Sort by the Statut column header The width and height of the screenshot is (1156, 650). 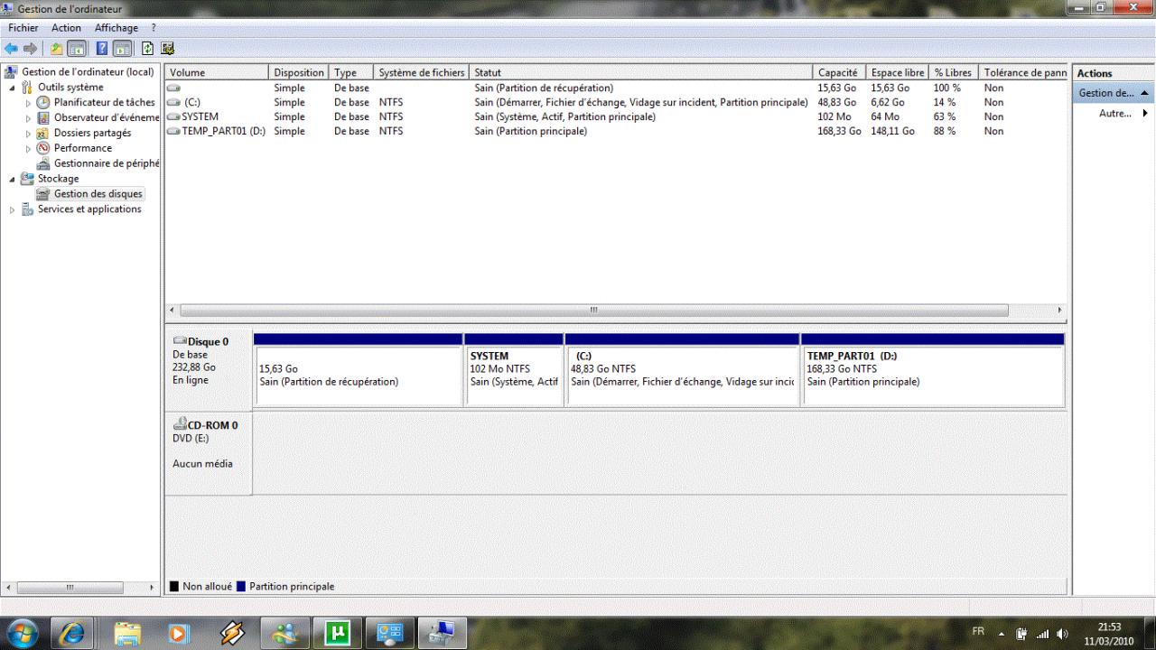click(x=641, y=73)
